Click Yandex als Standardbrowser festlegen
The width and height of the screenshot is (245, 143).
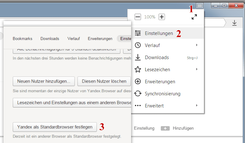pyautogui.click(x=55, y=127)
